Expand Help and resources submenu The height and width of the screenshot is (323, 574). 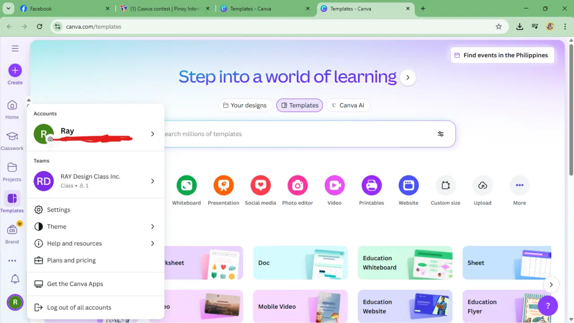(x=96, y=243)
